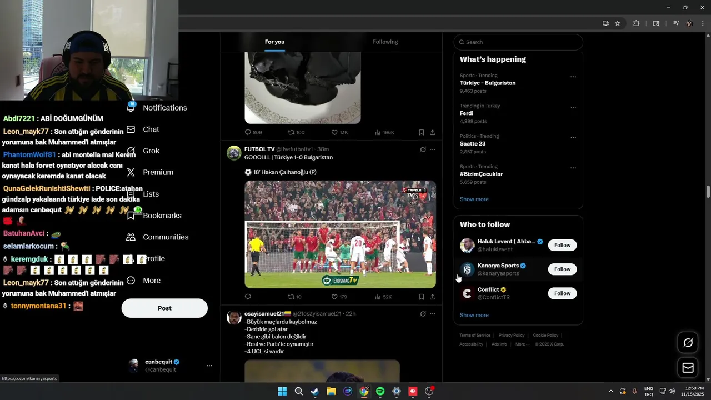The width and height of the screenshot is (711, 400).
Task: Bookmark this page star in Chrome
Action: pos(618,23)
